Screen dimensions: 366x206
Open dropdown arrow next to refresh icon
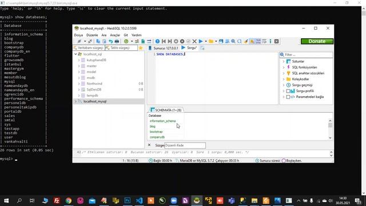pyautogui.click(x=132, y=41)
